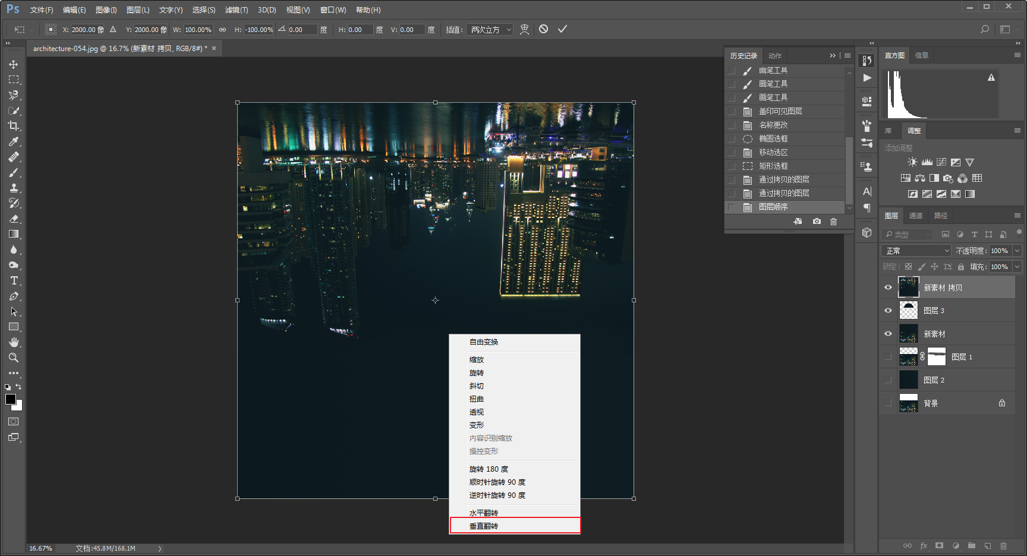The width and height of the screenshot is (1027, 556).
Task: Open Layers panel flyout menu
Action: pos(1017,216)
